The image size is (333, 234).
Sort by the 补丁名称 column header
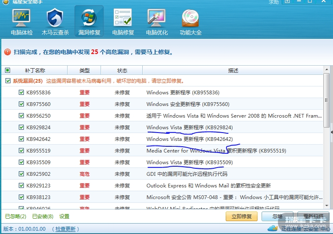point(35,70)
